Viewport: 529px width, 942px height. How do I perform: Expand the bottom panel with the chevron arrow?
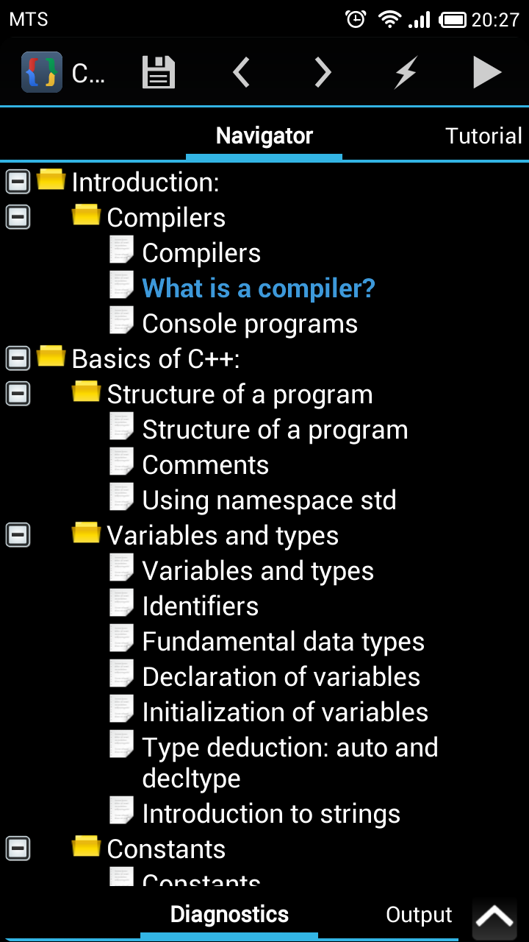(x=494, y=916)
